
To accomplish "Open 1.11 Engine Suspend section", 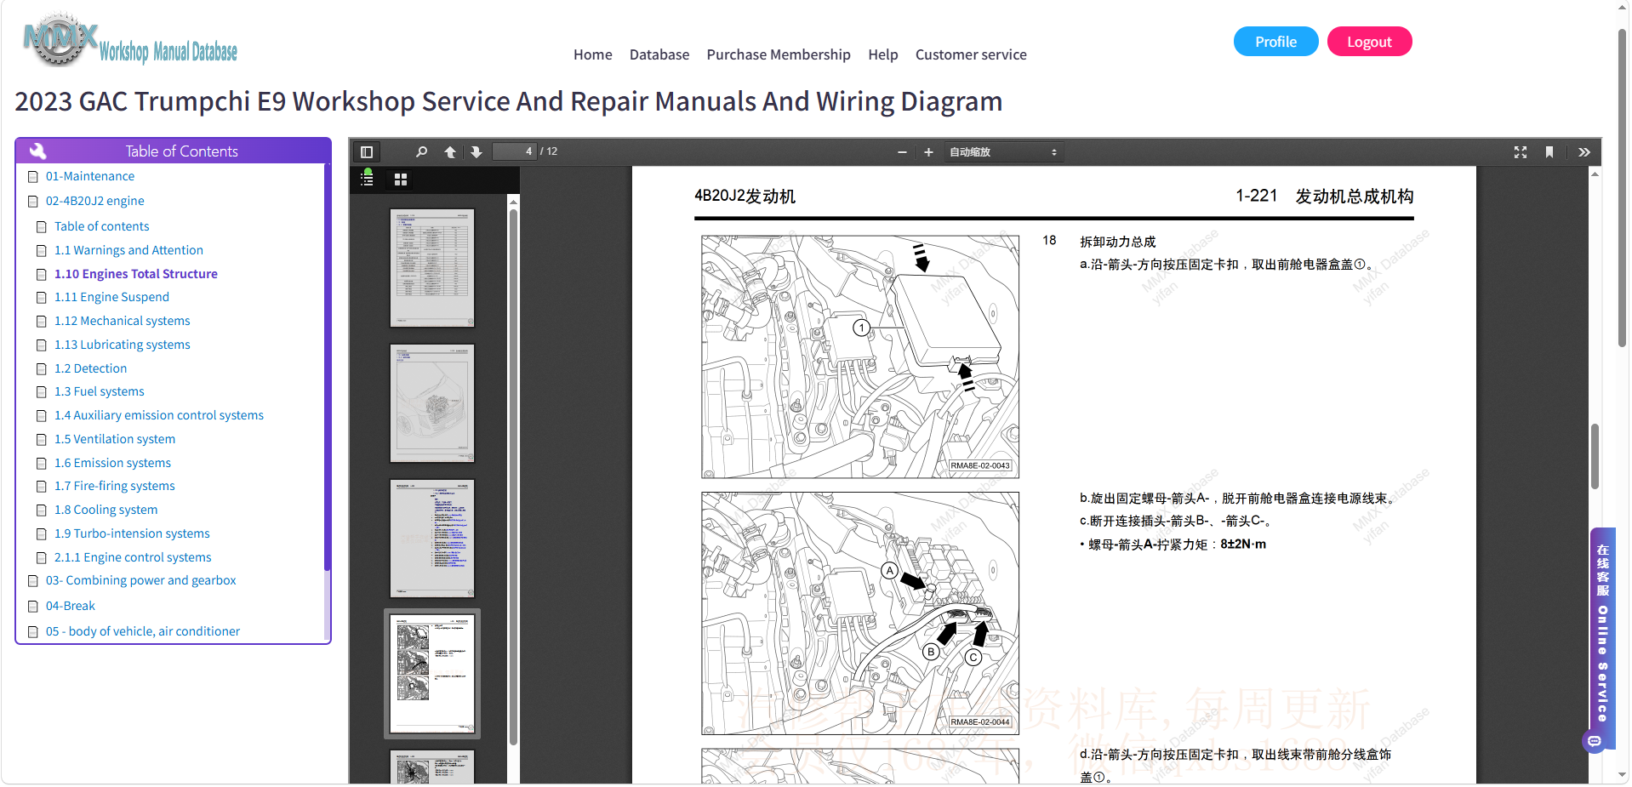I will coord(112,297).
